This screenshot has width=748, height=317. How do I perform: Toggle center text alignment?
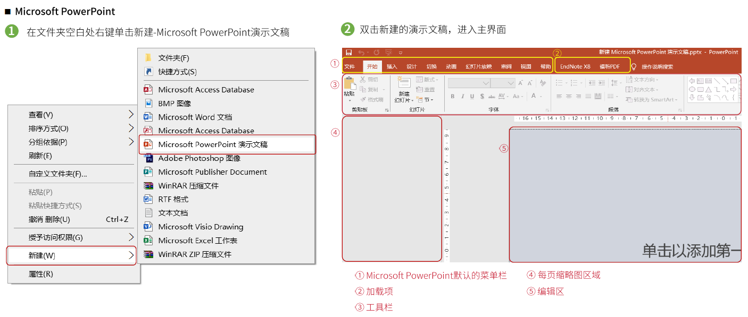(569, 96)
